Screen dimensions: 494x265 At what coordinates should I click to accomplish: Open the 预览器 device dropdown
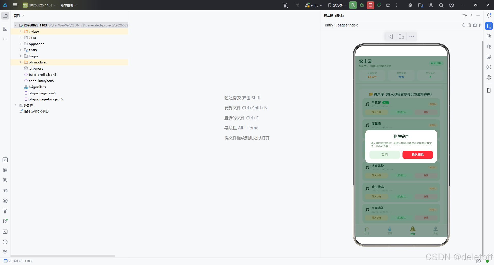point(337,5)
